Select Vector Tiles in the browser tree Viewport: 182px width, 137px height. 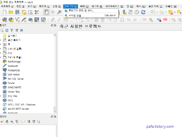14,92
